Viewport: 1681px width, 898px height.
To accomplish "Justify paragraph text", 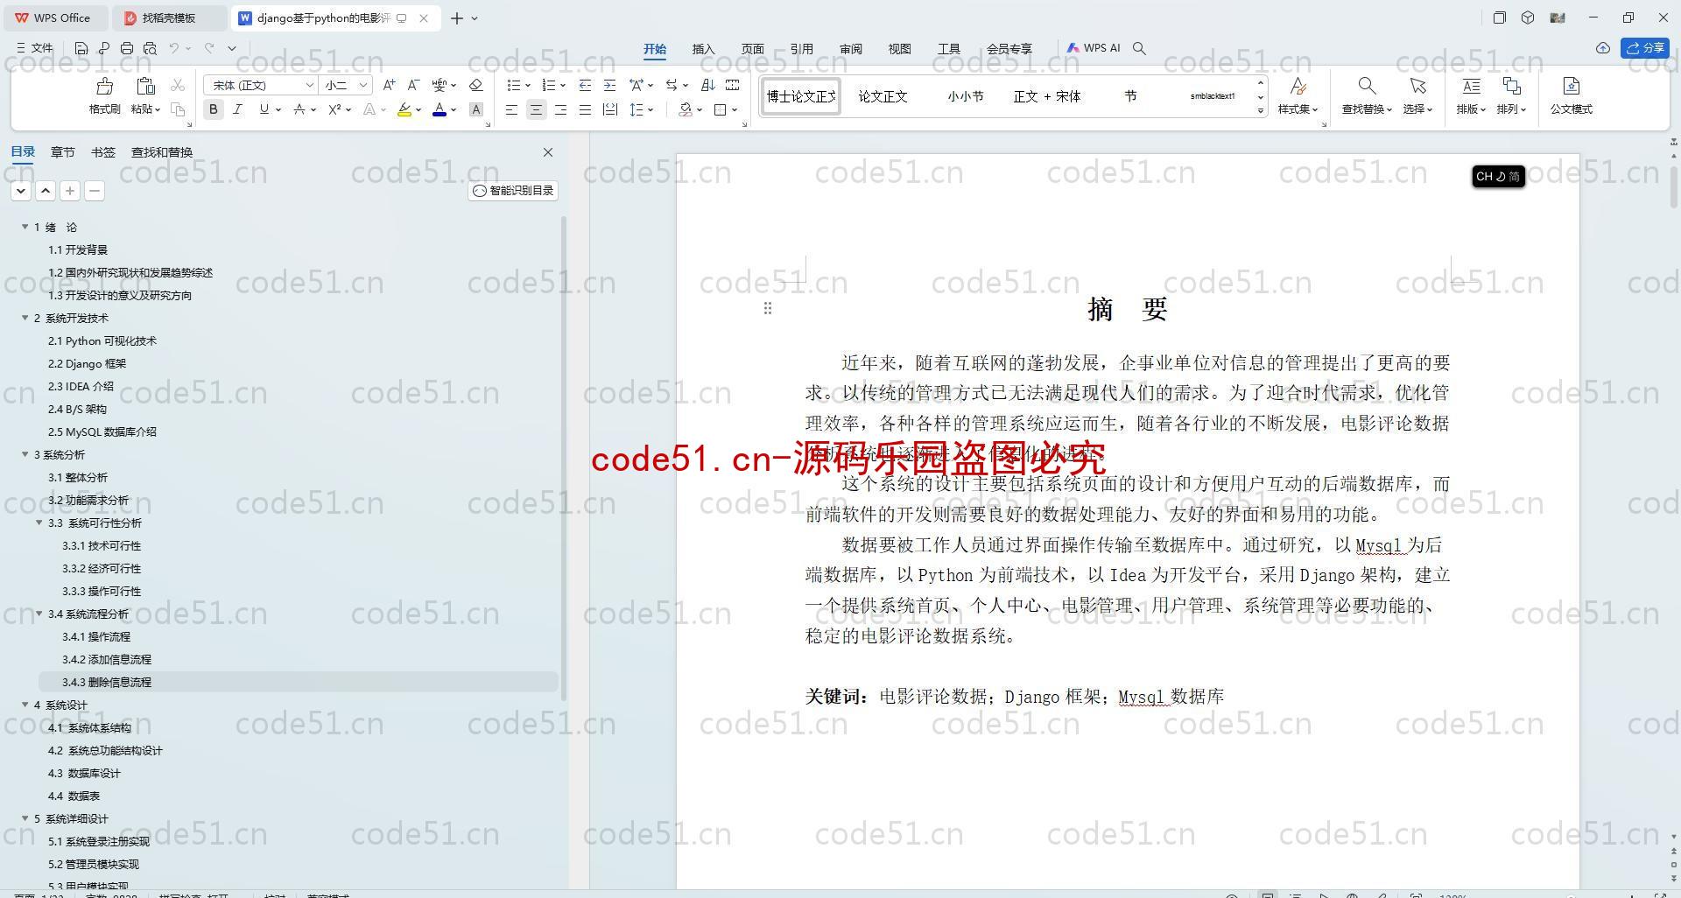I will click(x=585, y=109).
